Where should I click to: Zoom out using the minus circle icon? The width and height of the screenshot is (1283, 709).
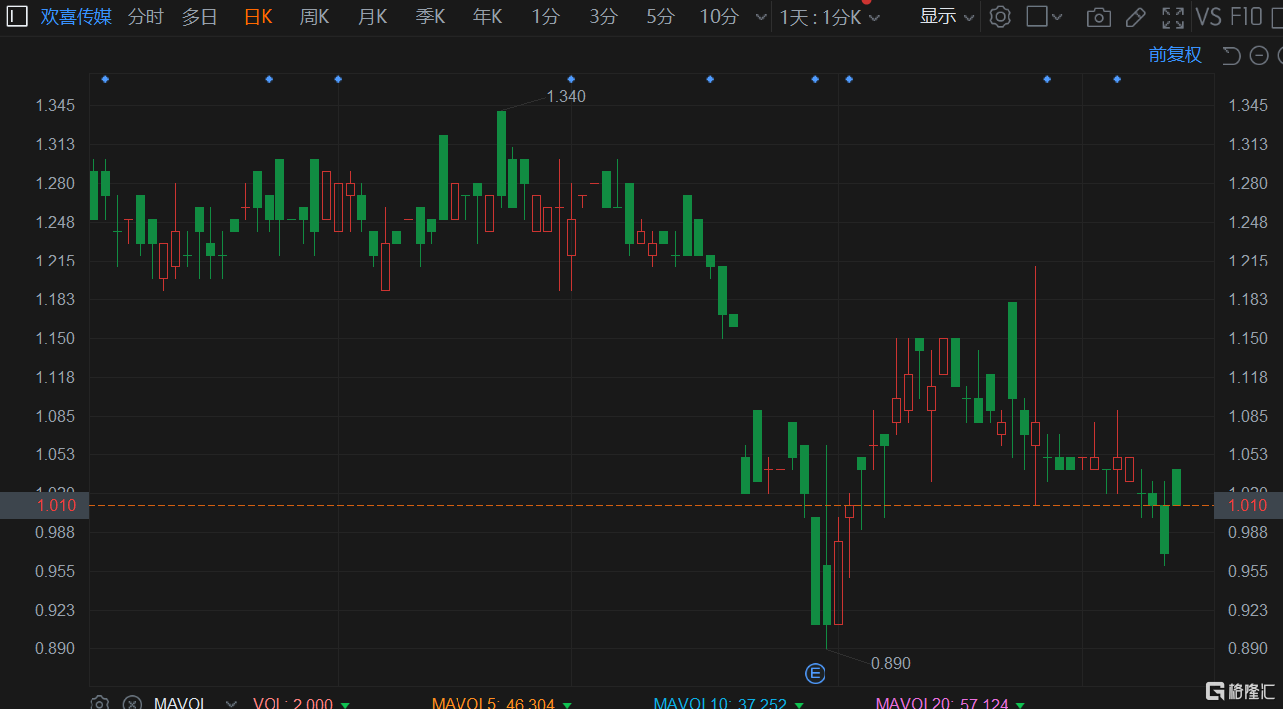click(x=1259, y=55)
